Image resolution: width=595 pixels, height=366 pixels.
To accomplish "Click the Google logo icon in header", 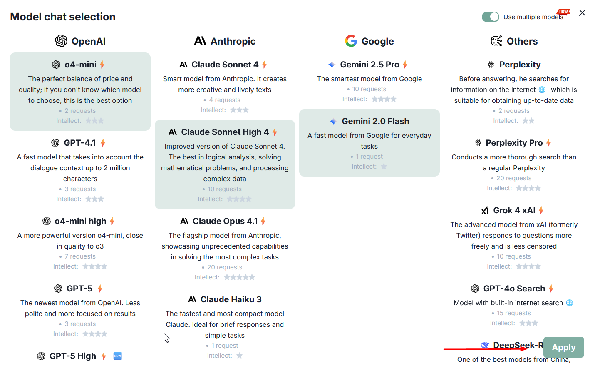I will click(351, 41).
